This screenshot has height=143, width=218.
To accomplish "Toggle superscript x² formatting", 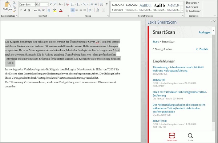I will click(43, 10).
